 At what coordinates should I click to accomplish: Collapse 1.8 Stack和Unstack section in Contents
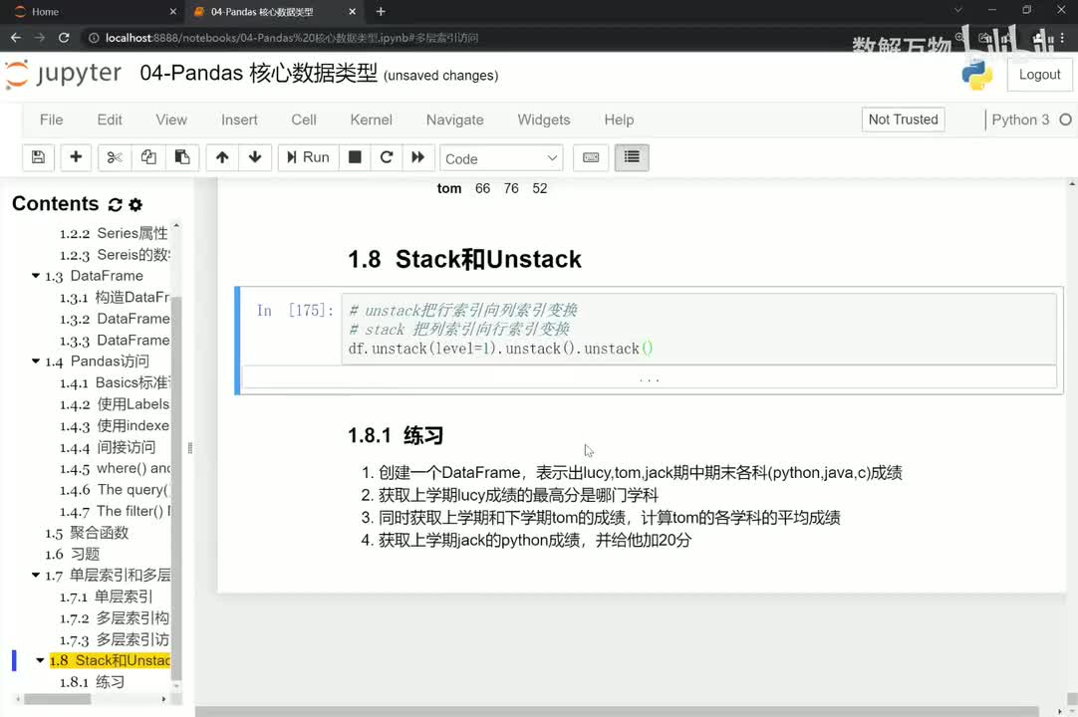point(40,660)
